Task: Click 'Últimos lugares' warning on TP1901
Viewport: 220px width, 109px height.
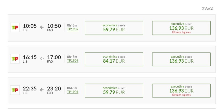Action: pos(181,95)
